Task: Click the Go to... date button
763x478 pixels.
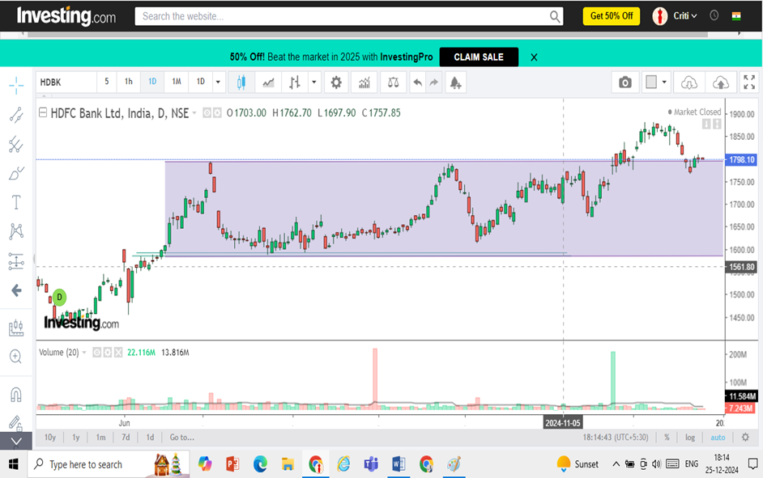Action: 182,438
